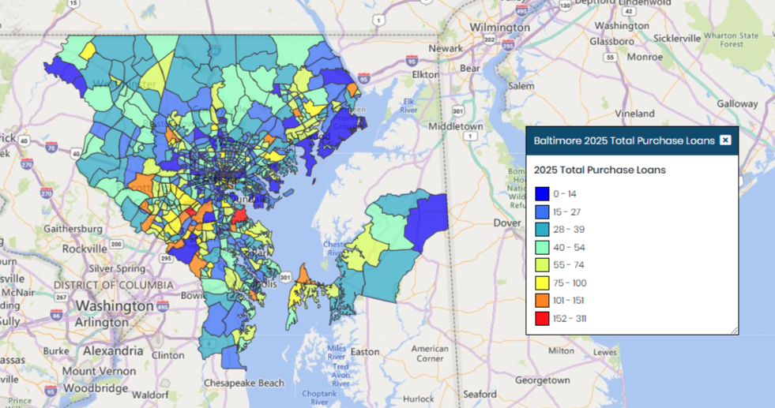Click the I-70 shield on the left
This screenshot has width=775, height=408.
point(51,148)
